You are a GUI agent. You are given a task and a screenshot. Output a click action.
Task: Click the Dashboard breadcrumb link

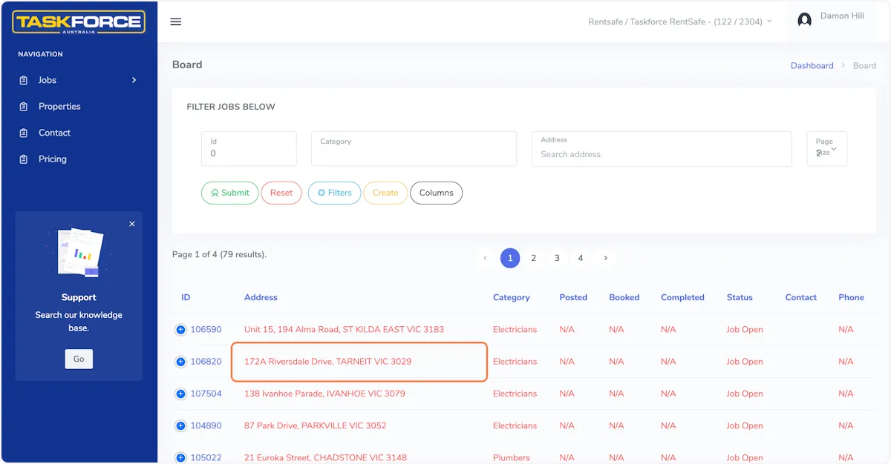(812, 65)
